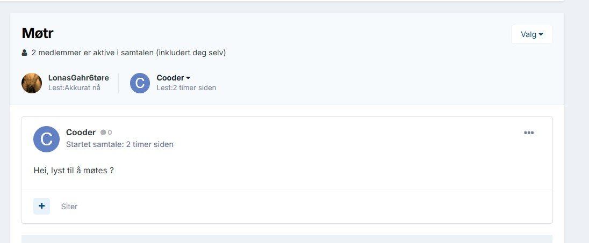The height and width of the screenshot is (243, 589).
Task: Click the LonasGahr6tøre username link
Action: pyautogui.click(x=78, y=78)
